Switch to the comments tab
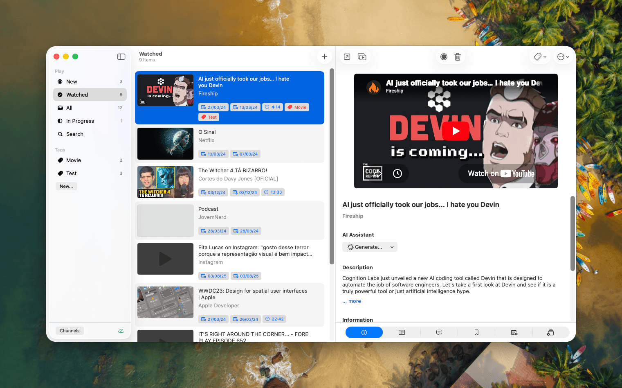 (x=439, y=332)
